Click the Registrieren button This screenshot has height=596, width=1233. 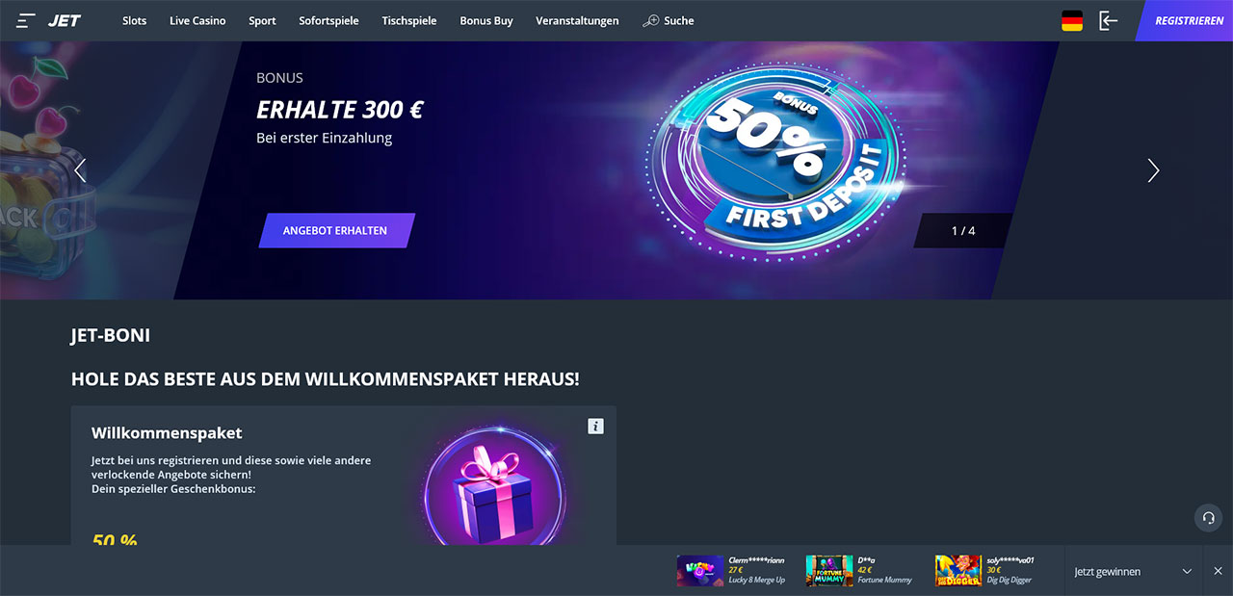(1186, 20)
